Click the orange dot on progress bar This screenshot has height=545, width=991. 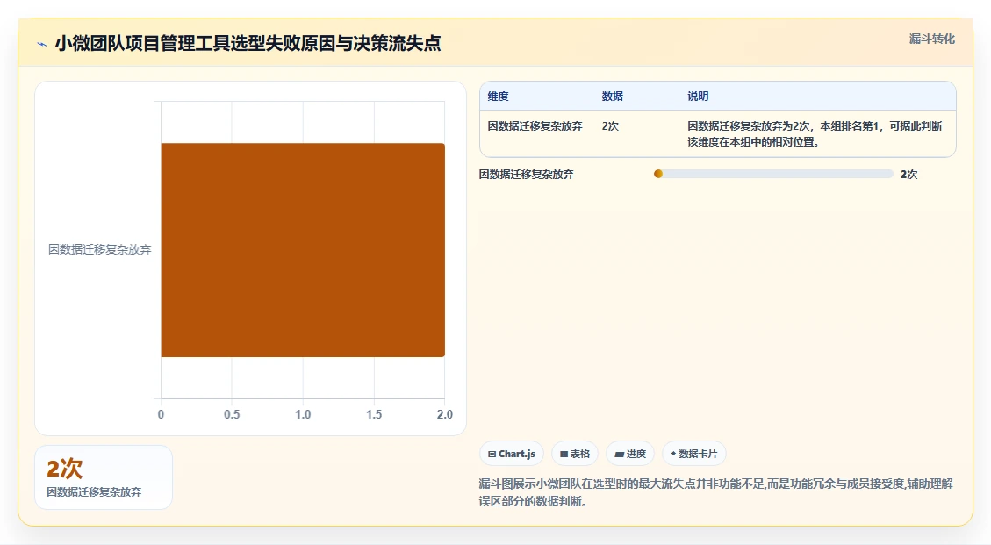coord(658,174)
